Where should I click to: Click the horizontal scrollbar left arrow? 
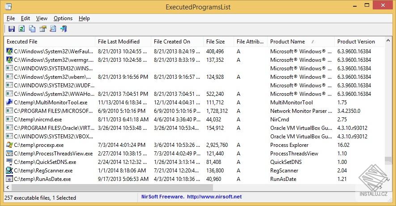click(8, 187)
